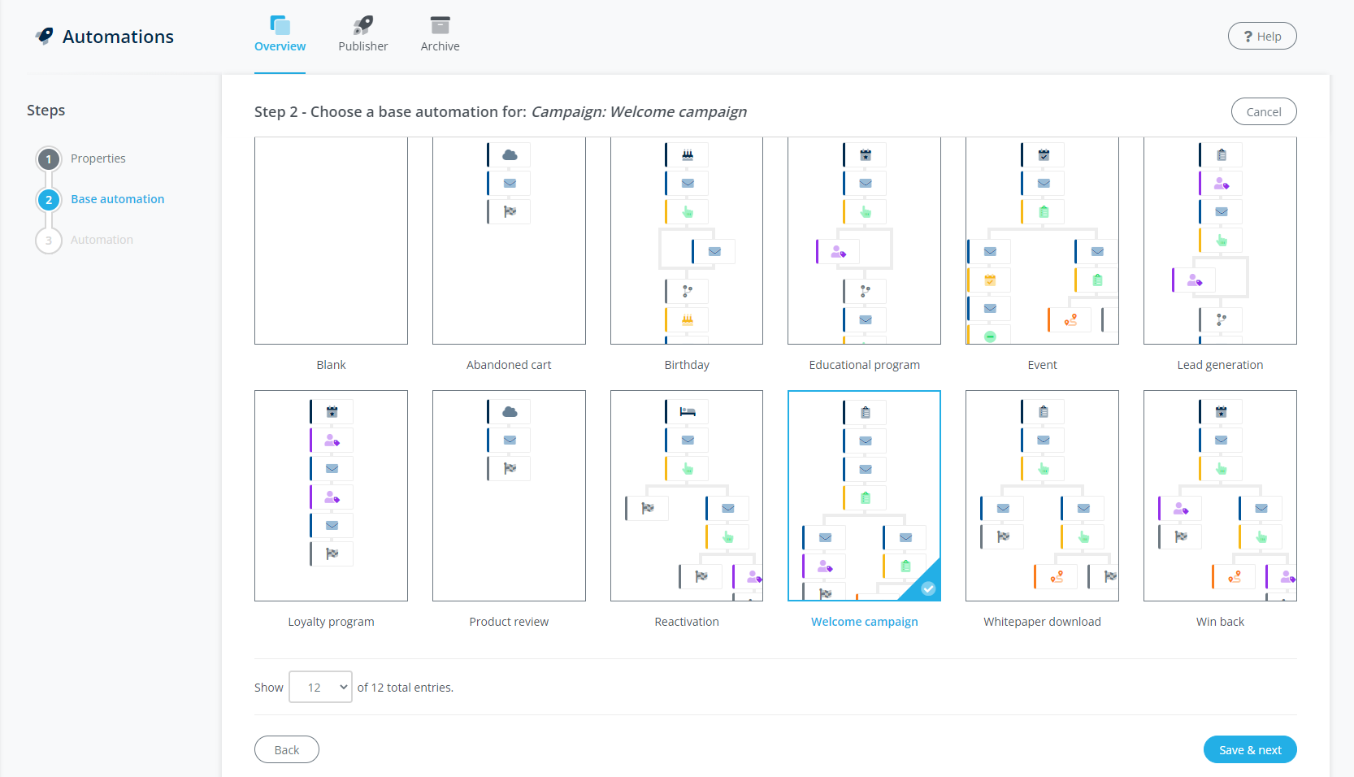The image size is (1354, 777).
Task: Click the Help button
Action: [x=1261, y=36]
